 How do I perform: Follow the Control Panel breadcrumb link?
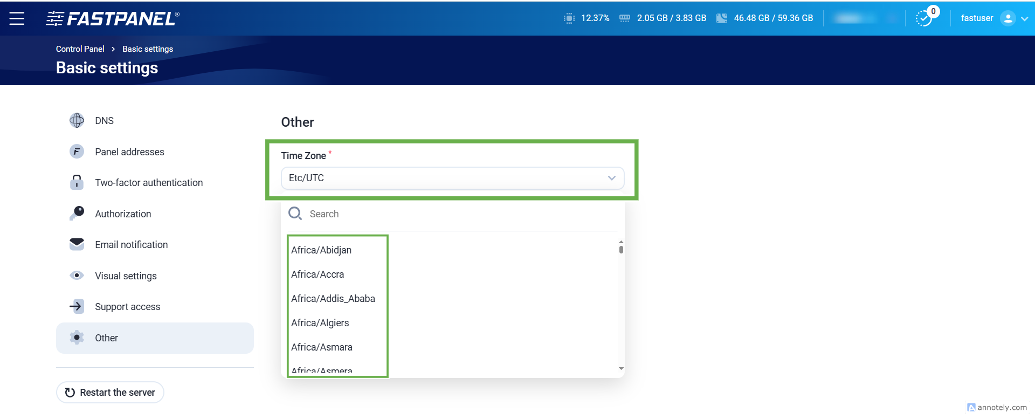pyautogui.click(x=80, y=49)
